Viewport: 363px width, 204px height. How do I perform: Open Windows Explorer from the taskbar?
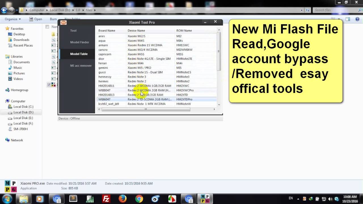click(24, 199)
